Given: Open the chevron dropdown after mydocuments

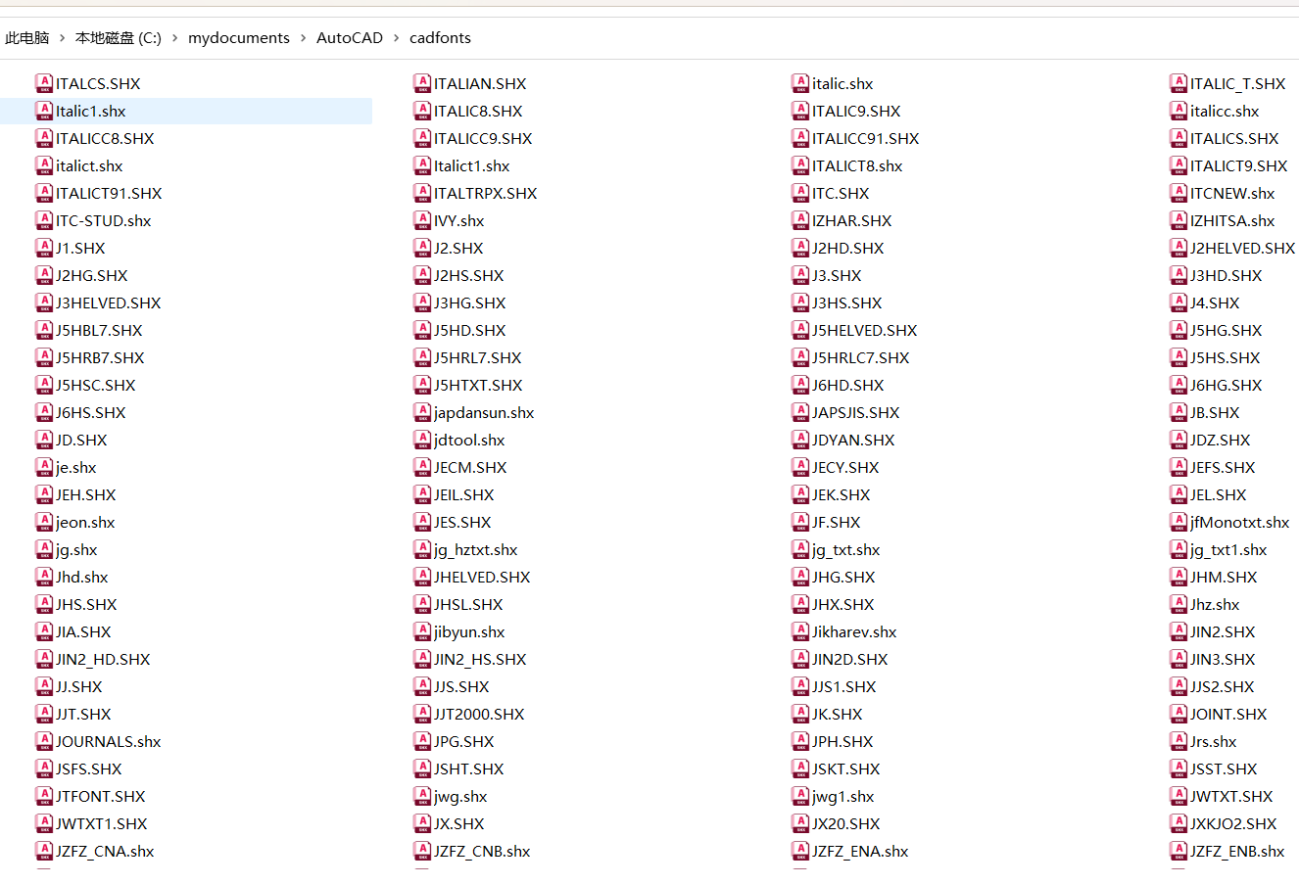Looking at the screenshot, I should (303, 38).
